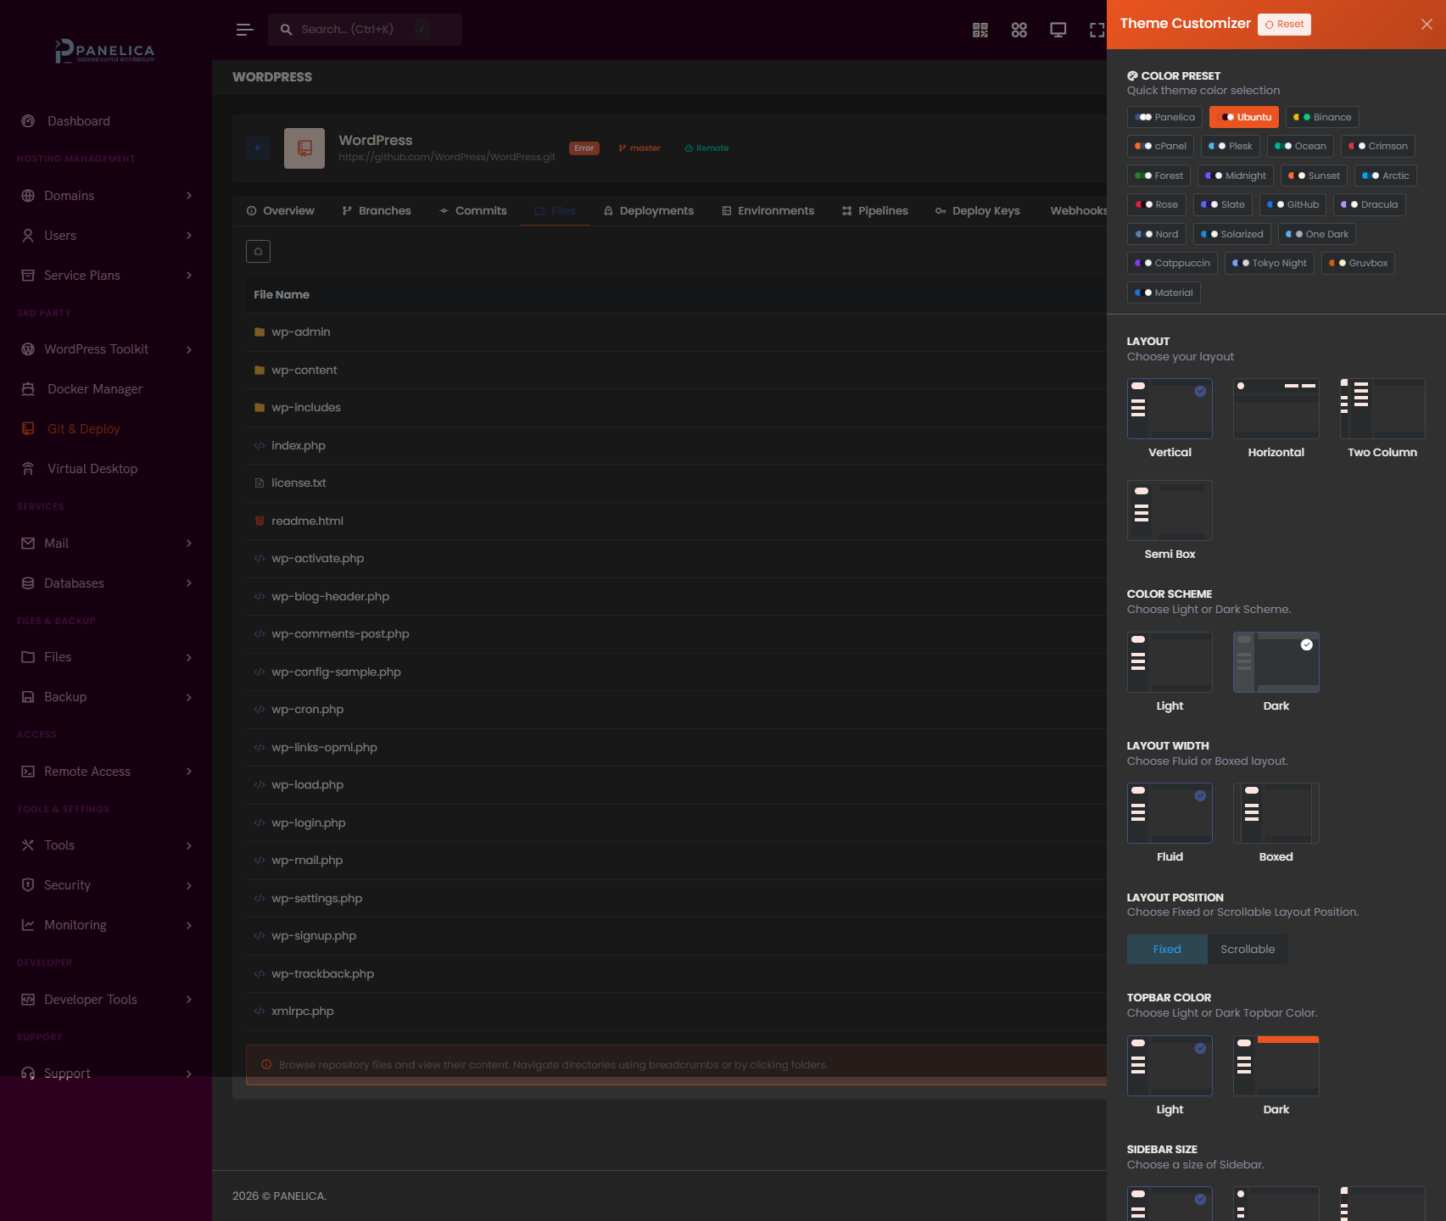Set layout position to Scrollable
The image size is (1446, 1221).
[1247, 950]
